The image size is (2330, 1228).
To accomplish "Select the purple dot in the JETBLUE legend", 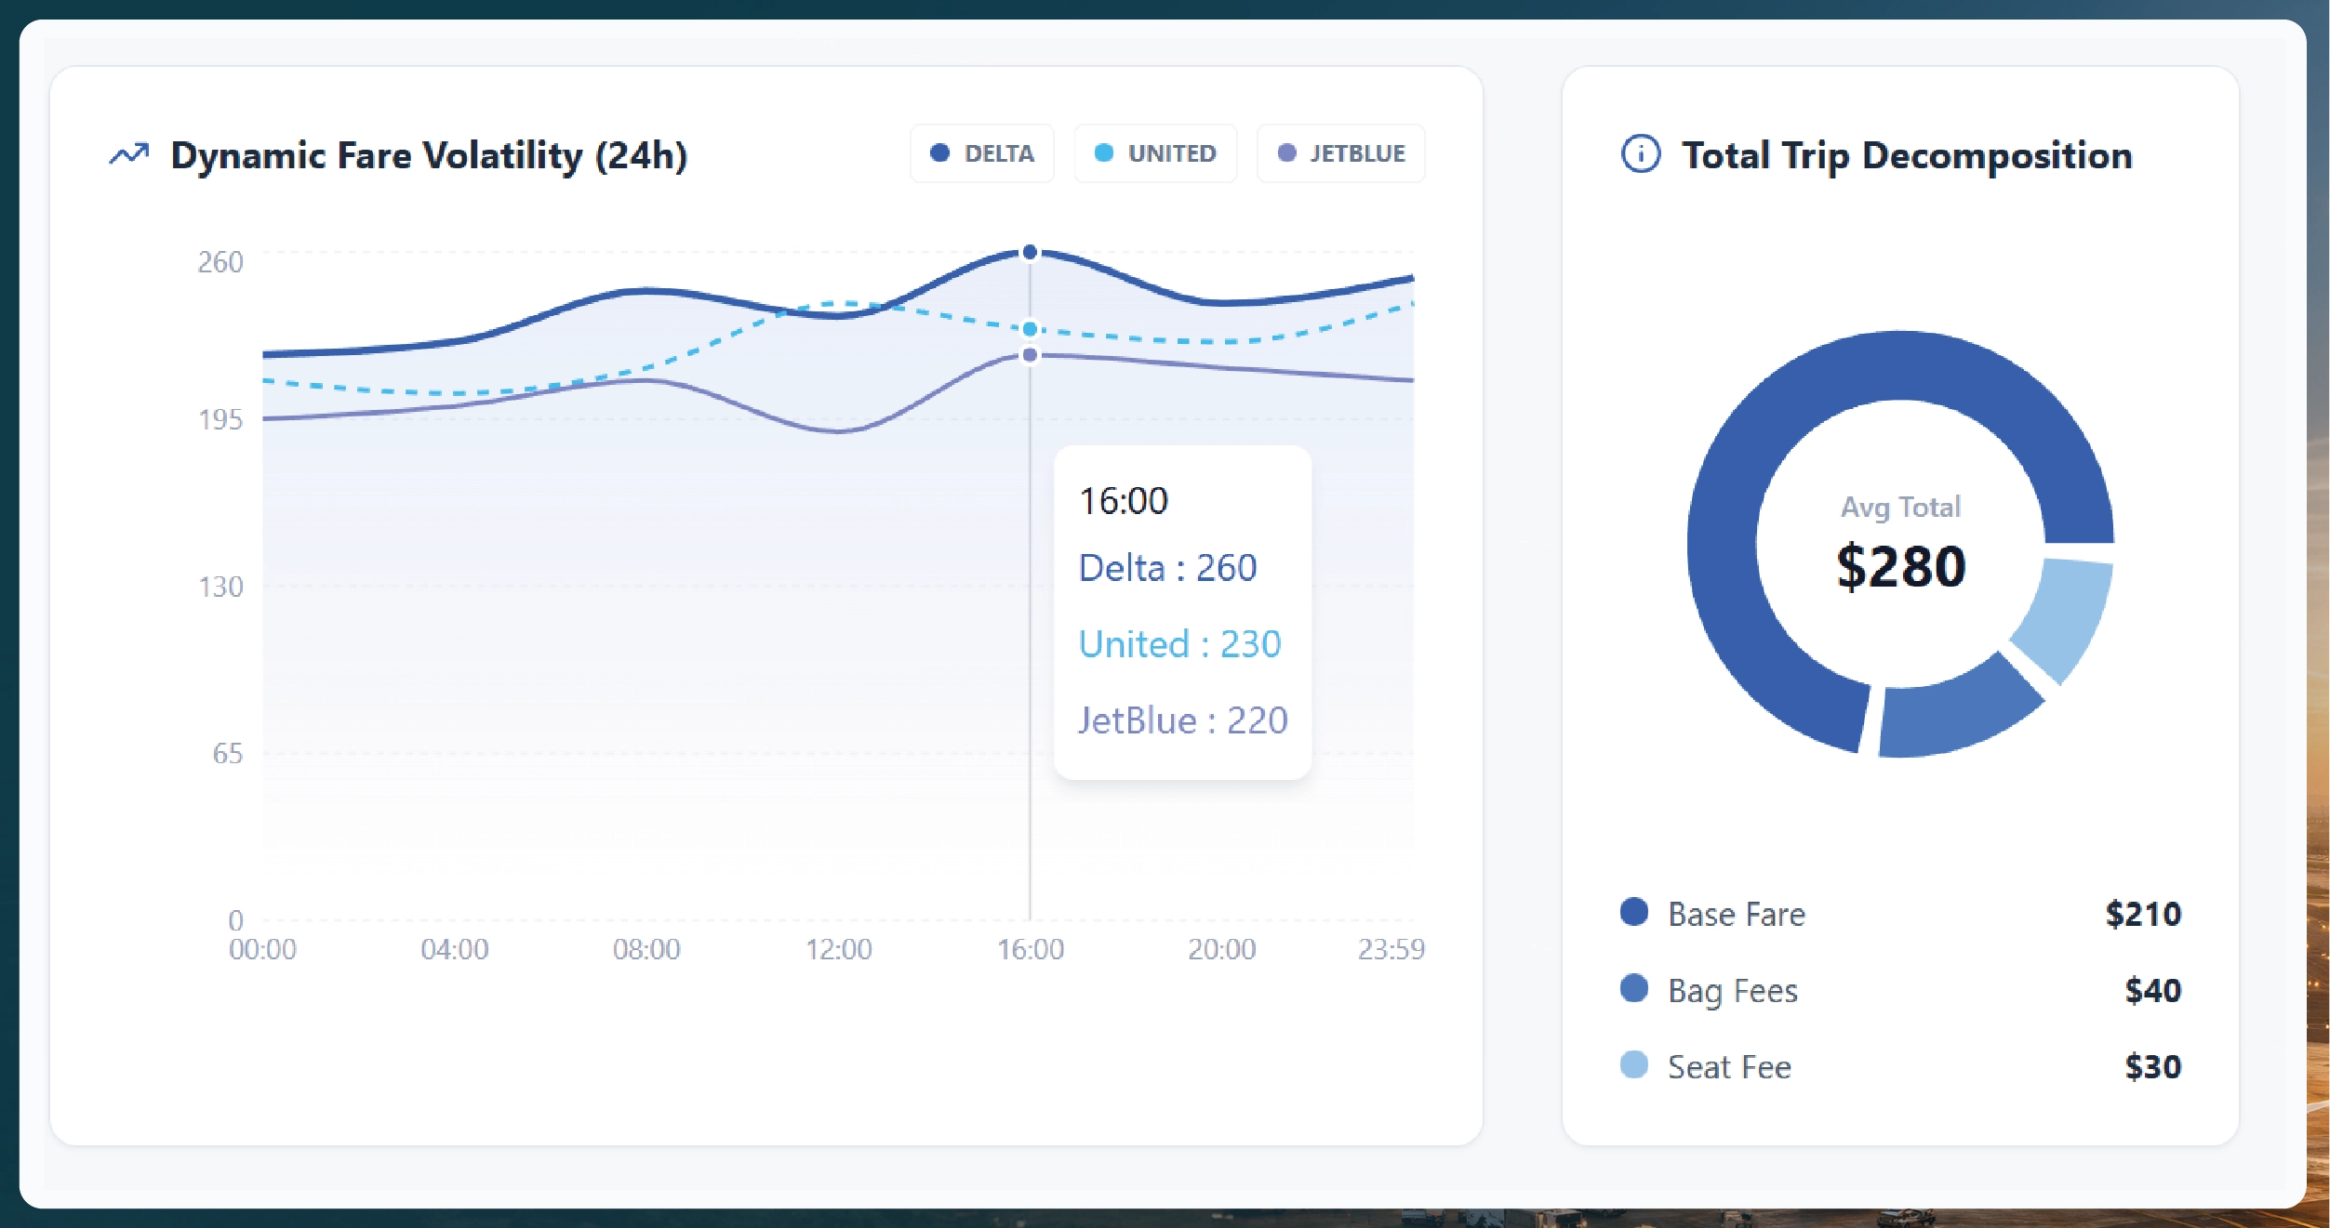I will coord(1286,153).
